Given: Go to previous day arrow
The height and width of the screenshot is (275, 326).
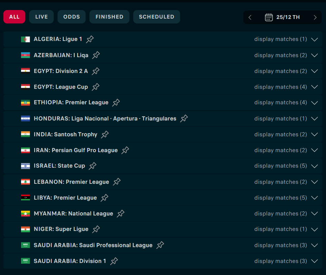Looking at the screenshot, I should pyautogui.click(x=250, y=17).
